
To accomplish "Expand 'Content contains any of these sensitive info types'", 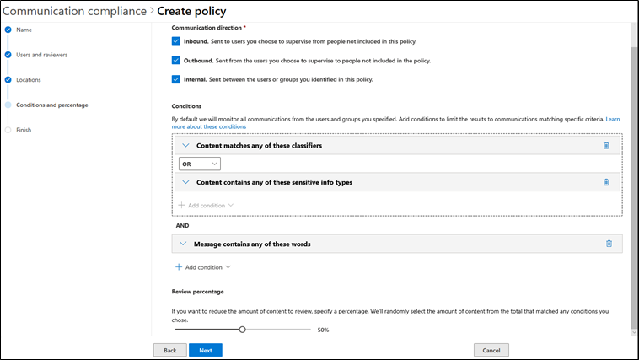I will (x=185, y=182).
